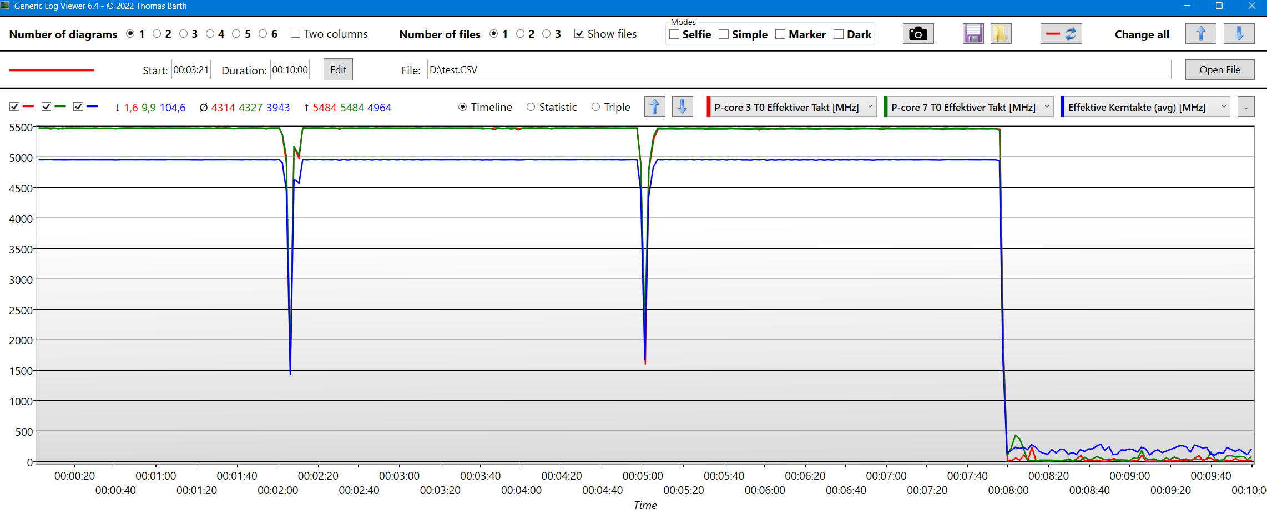The width and height of the screenshot is (1267, 519).
Task: Click the Edit button
Action: [x=338, y=70]
